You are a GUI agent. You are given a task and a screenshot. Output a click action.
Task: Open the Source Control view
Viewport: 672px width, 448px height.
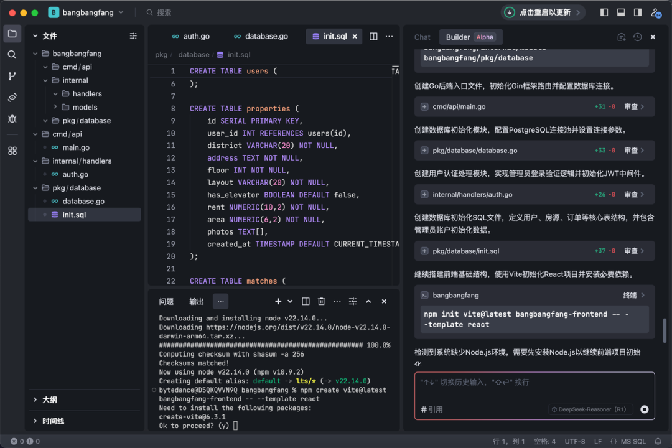click(x=12, y=76)
